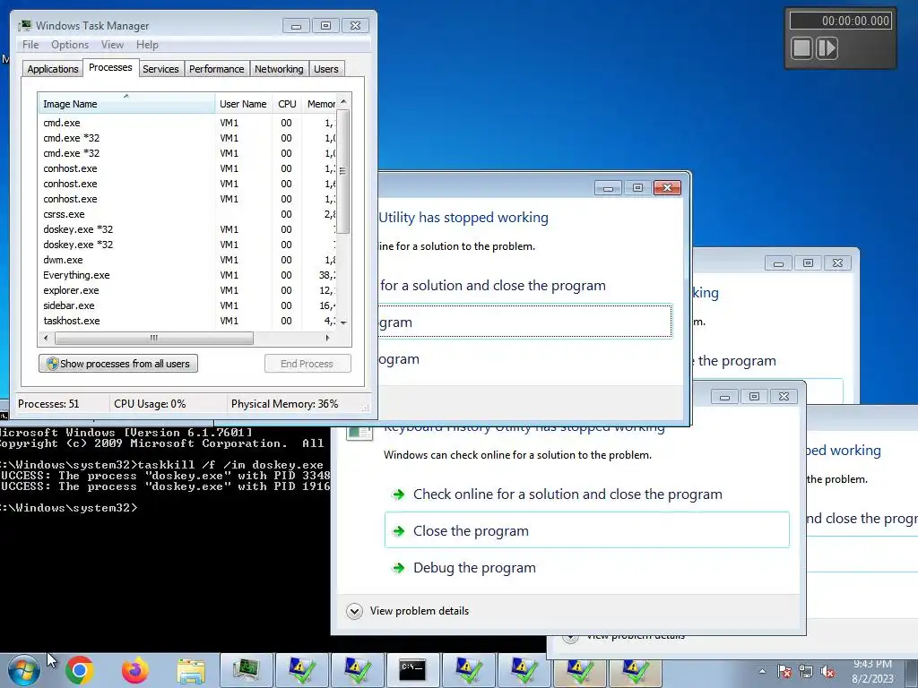
Task: Select the Processes tab
Action: point(110,67)
